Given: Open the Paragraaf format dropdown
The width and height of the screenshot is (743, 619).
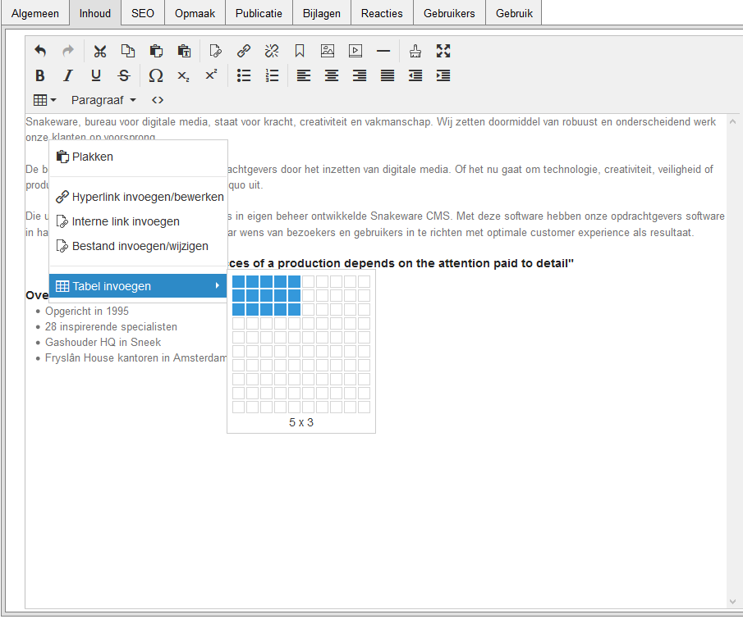Looking at the screenshot, I should point(103,100).
